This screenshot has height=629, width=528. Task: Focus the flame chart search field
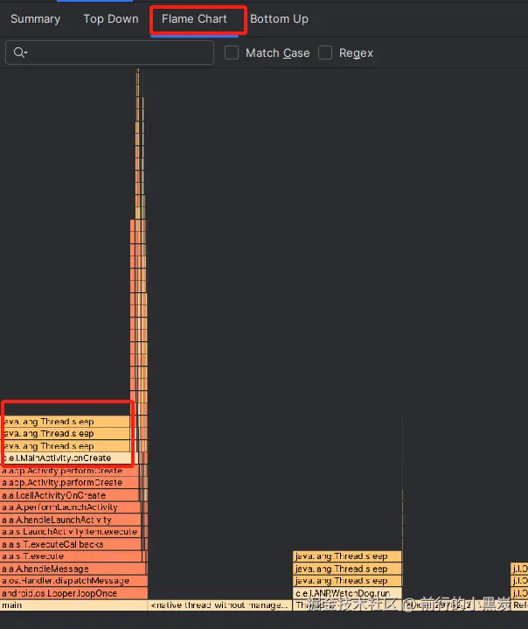(109, 52)
